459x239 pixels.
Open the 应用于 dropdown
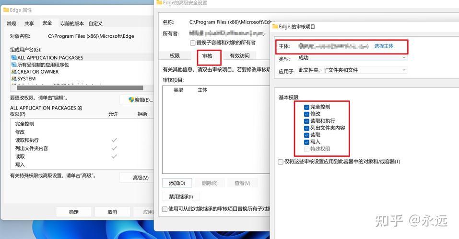pos(352,70)
